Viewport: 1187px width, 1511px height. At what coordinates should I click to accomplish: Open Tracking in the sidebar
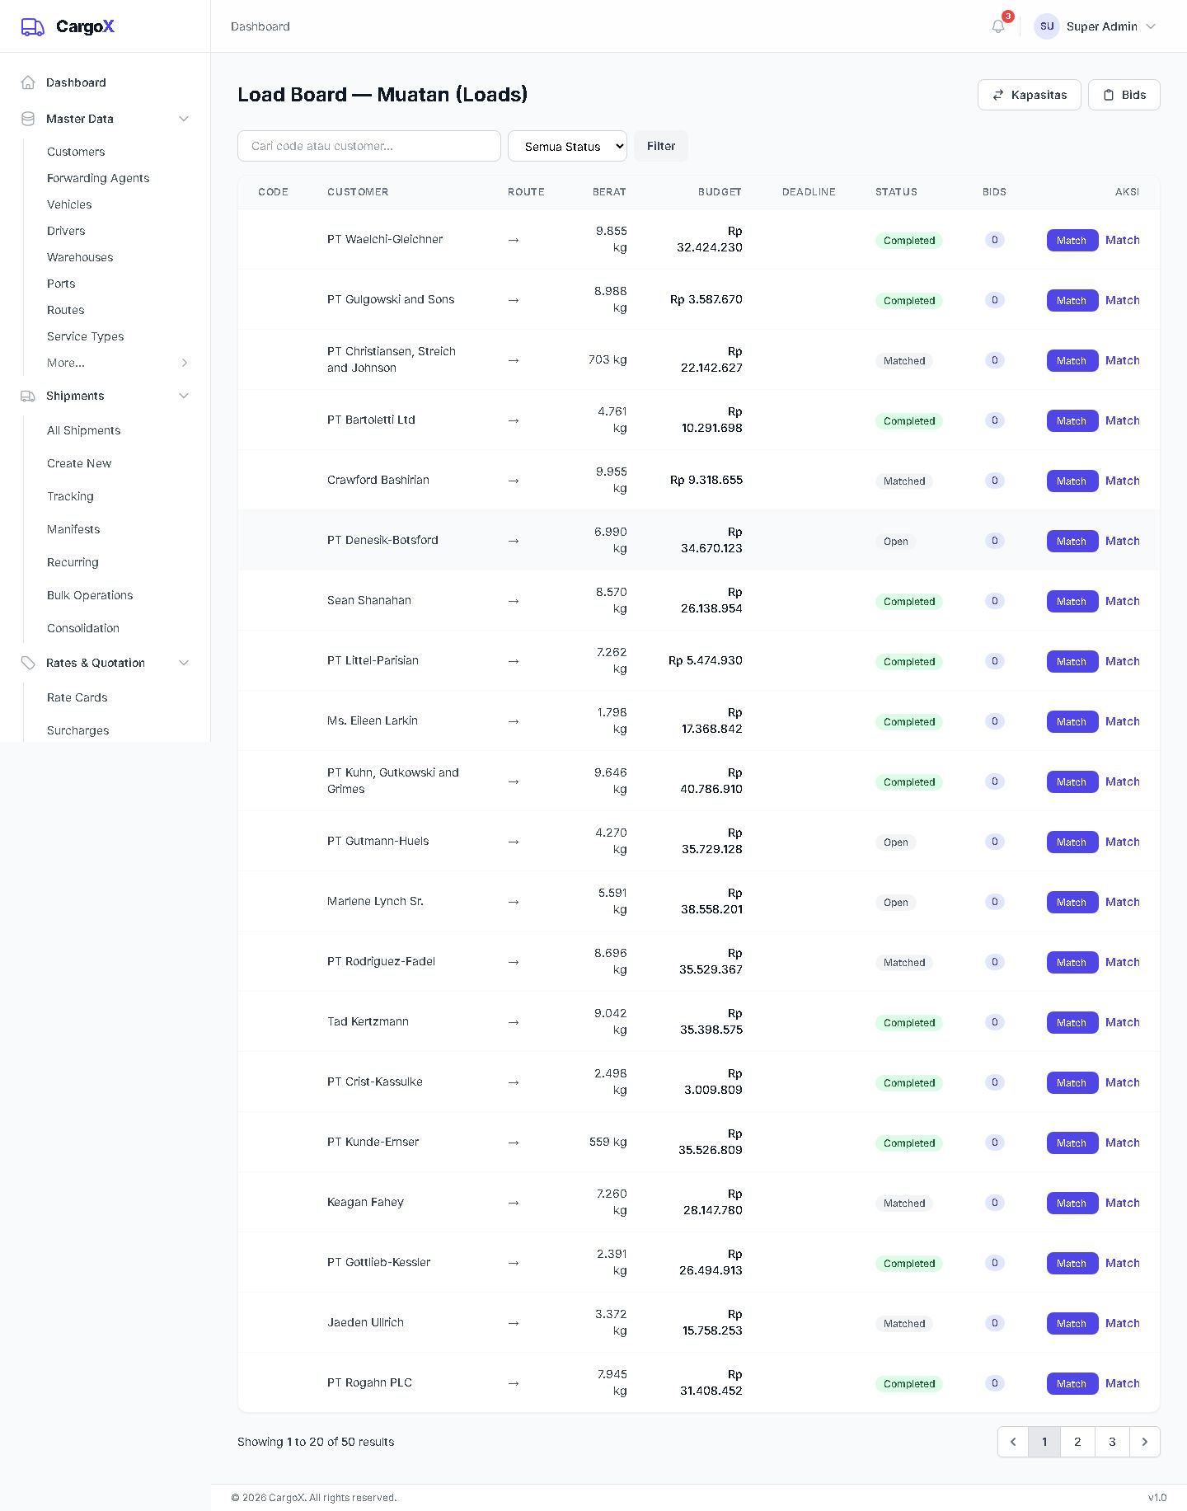70,496
